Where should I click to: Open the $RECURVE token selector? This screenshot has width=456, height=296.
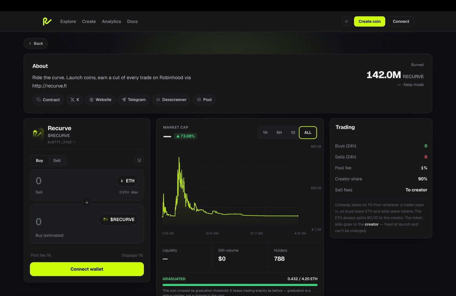[x=119, y=220]
